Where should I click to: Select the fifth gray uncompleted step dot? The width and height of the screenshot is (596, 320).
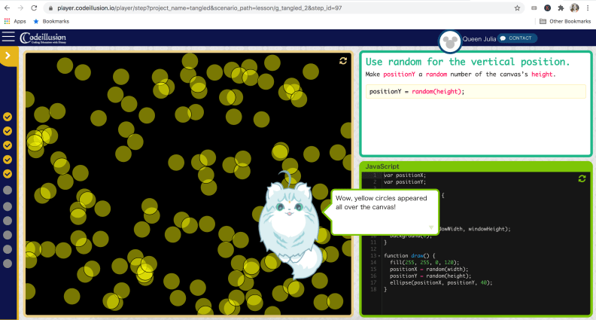click(x=8, y=249)
